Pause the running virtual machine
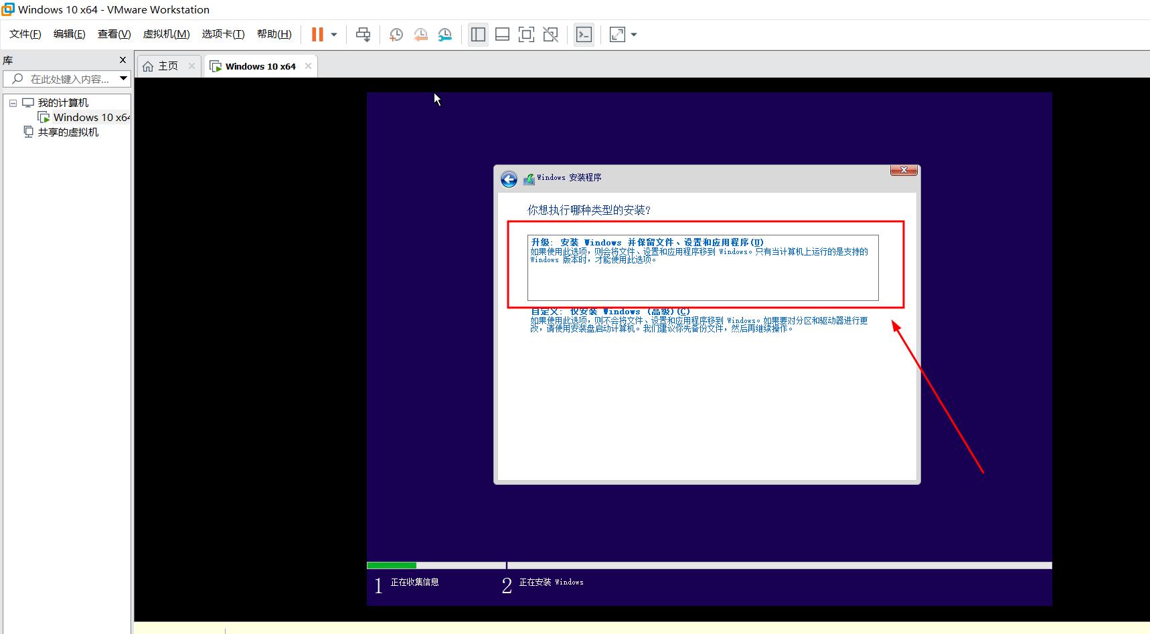Image resolution: width=1150 pixels, height=634 pixels. point(317,34)
